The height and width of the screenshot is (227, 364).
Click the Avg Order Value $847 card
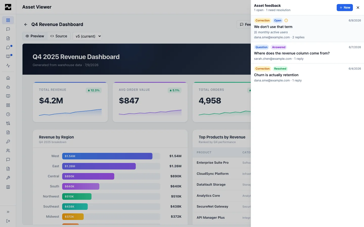coord(150,102)
